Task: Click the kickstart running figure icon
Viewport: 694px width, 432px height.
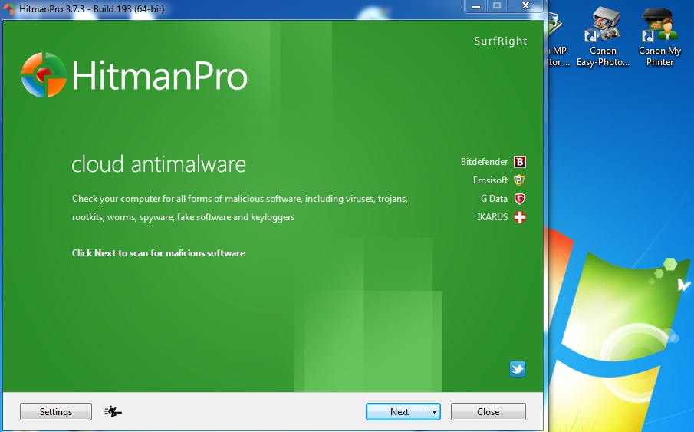Action: [113, 411]
